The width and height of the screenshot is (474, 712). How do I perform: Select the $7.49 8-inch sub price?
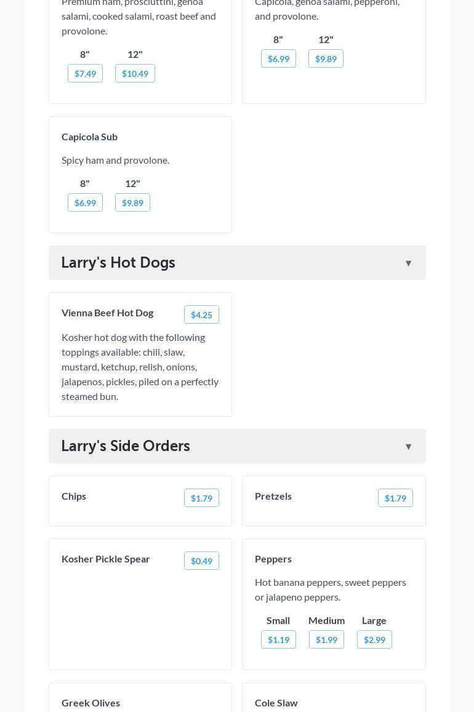[85, 73]
